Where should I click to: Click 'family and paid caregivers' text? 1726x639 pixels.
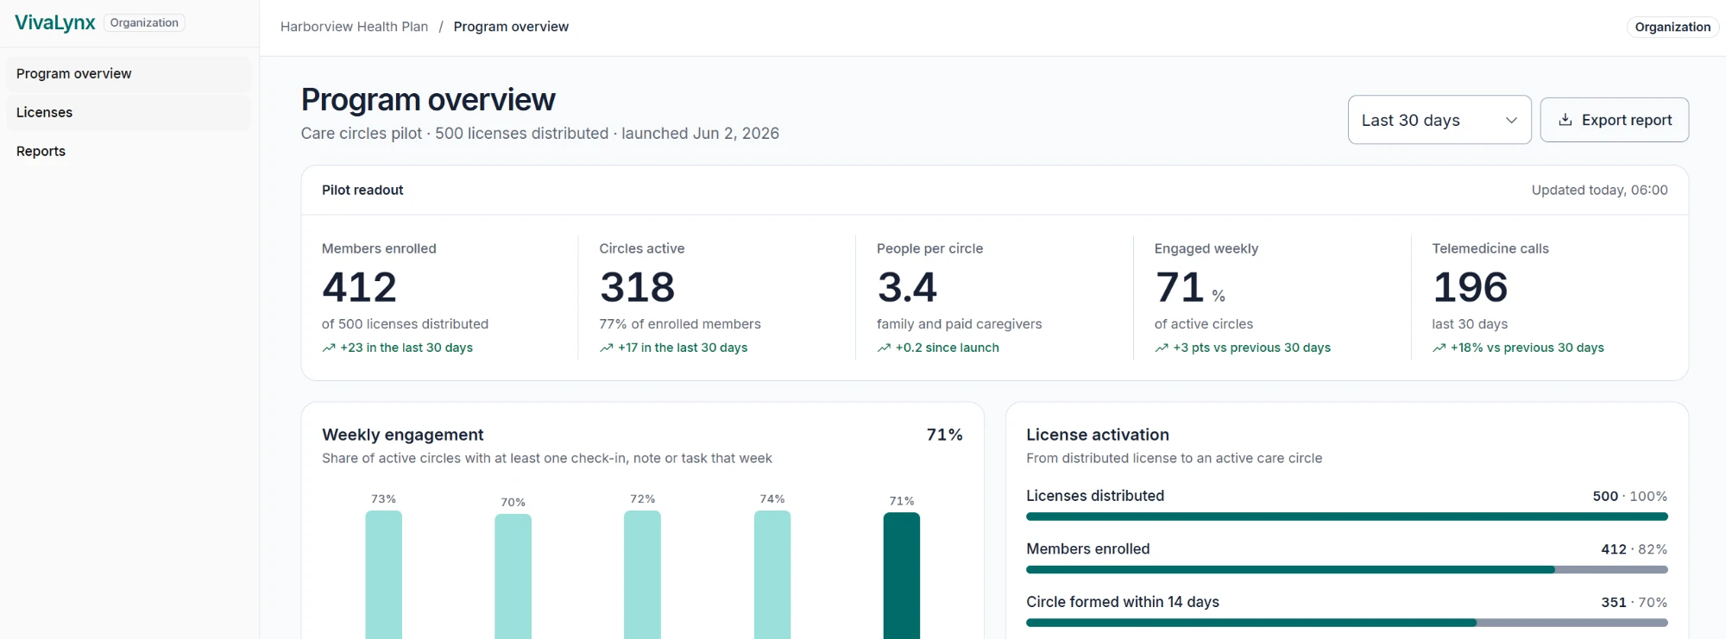959,324
